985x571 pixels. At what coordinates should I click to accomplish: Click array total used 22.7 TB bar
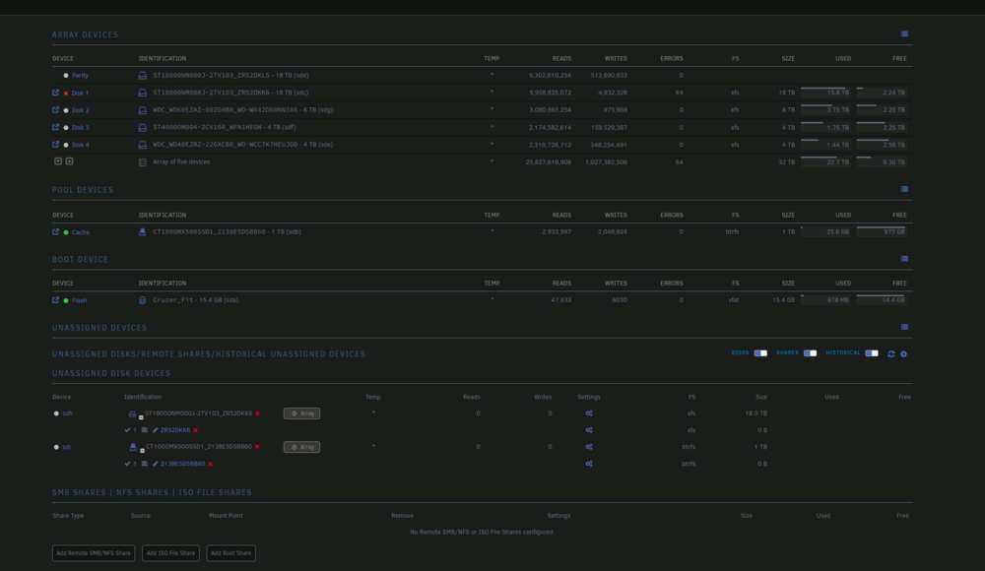(825, 161)
